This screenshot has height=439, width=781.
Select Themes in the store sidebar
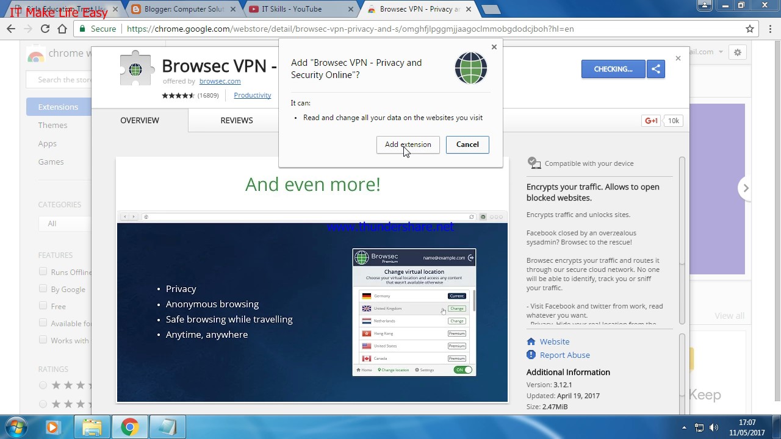click(52, 125)
